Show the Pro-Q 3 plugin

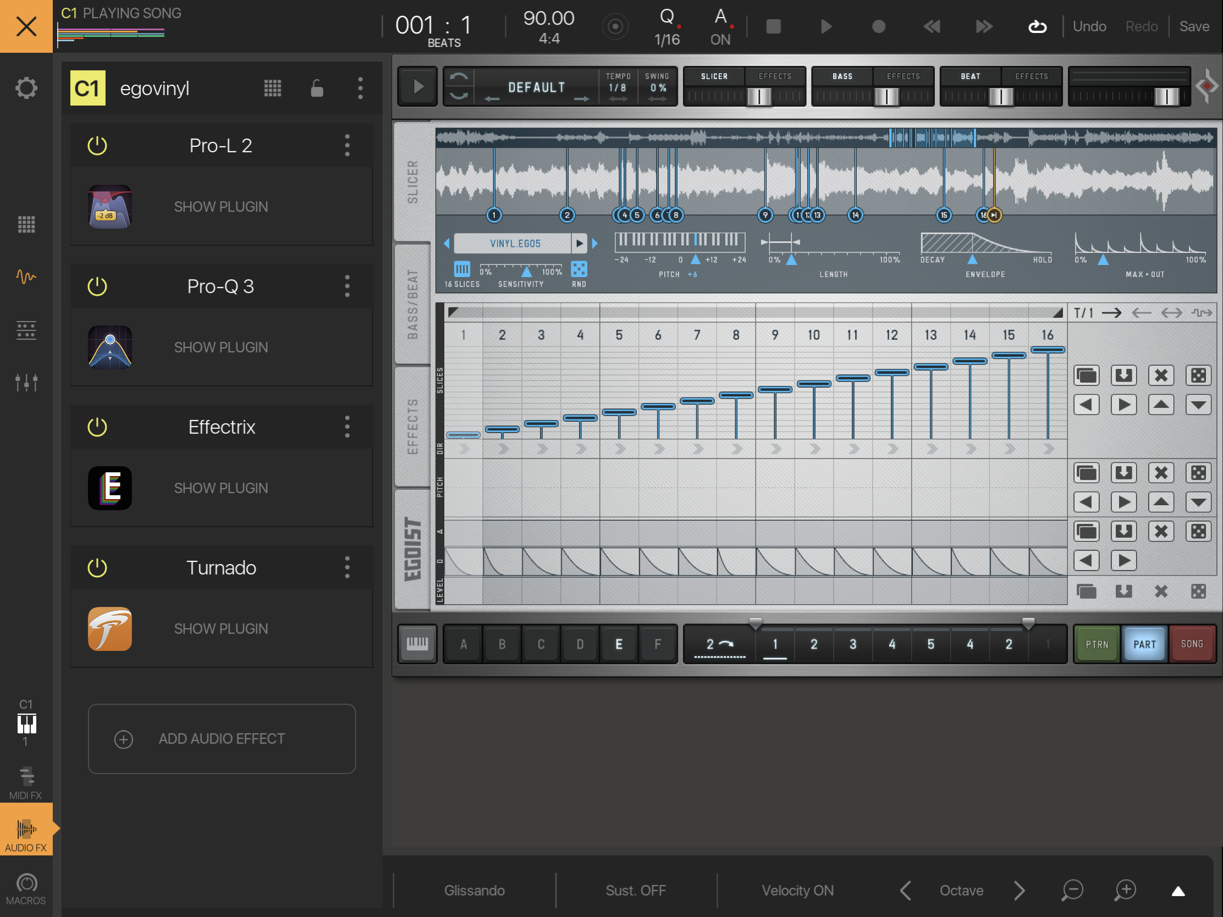pyautogui.click(x=221, y=347)
